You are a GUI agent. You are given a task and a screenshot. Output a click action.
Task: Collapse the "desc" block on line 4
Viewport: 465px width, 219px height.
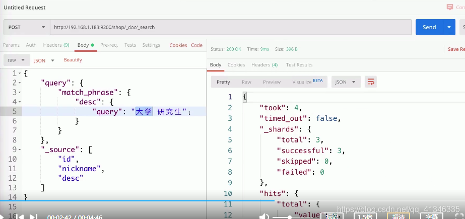tap(20, 102)
